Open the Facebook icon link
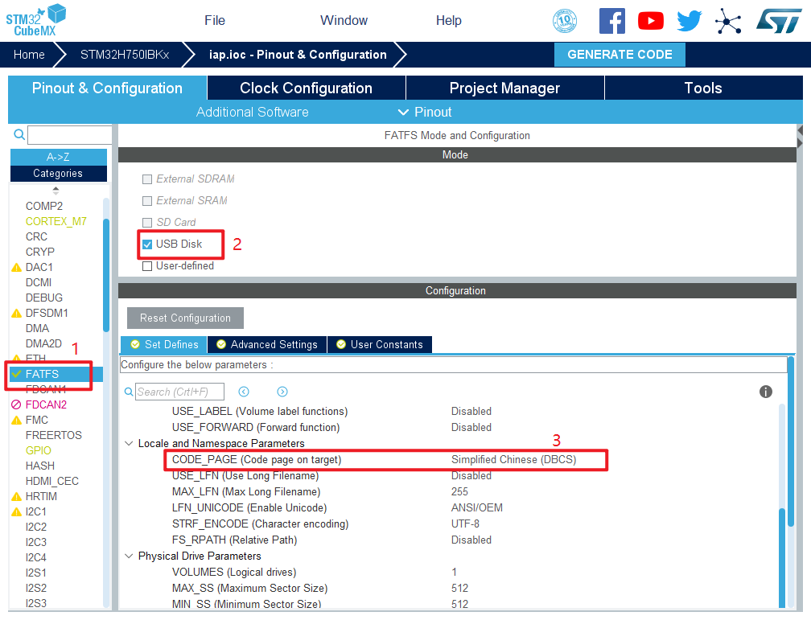811x620 pixels. coord(611,21)
